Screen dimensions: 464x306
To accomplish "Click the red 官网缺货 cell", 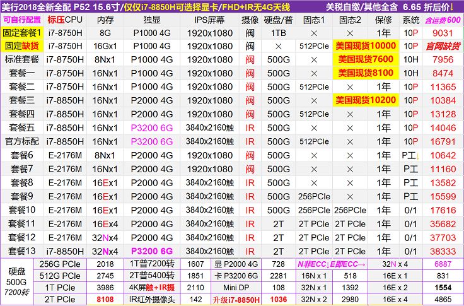I will click(x=443, y=46).
